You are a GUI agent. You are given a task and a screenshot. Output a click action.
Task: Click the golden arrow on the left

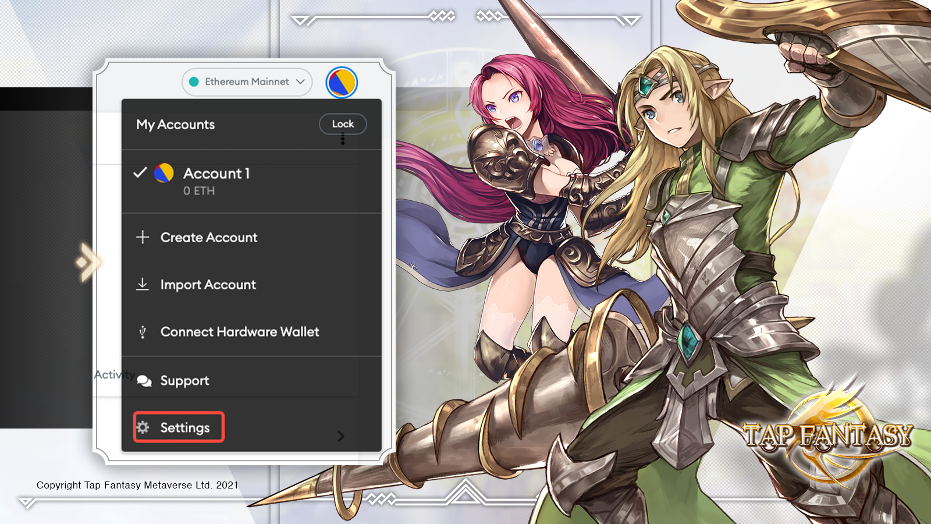(88, 263)
